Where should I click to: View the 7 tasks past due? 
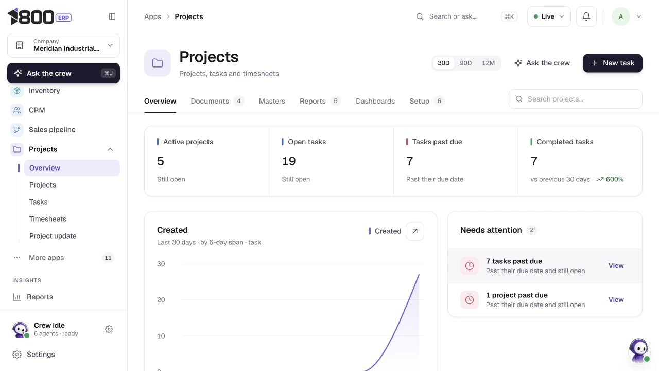[616, 266]
